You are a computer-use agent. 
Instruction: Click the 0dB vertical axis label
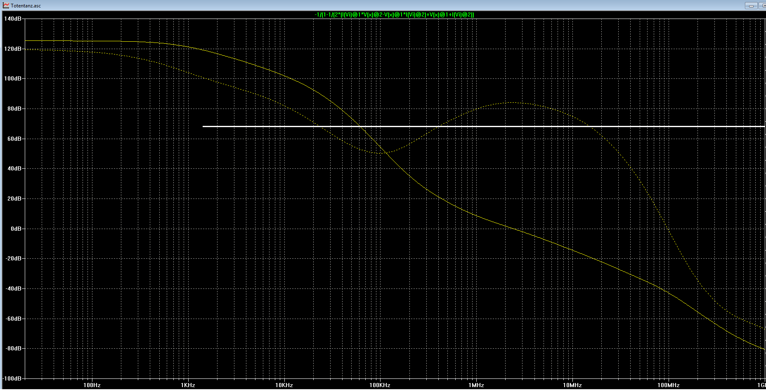click(16, 229)
